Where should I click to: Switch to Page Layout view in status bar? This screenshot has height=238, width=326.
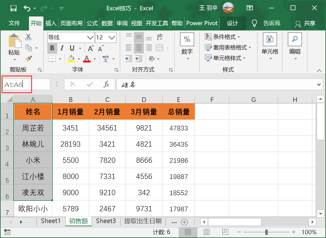pyautogui.click(x=206, y=232)
